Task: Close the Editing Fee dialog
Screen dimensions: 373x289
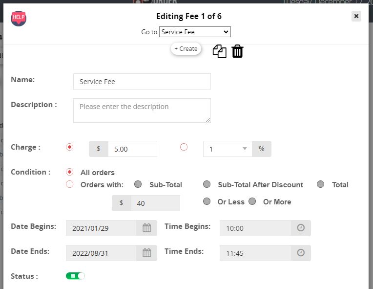Action: point(356,16)
